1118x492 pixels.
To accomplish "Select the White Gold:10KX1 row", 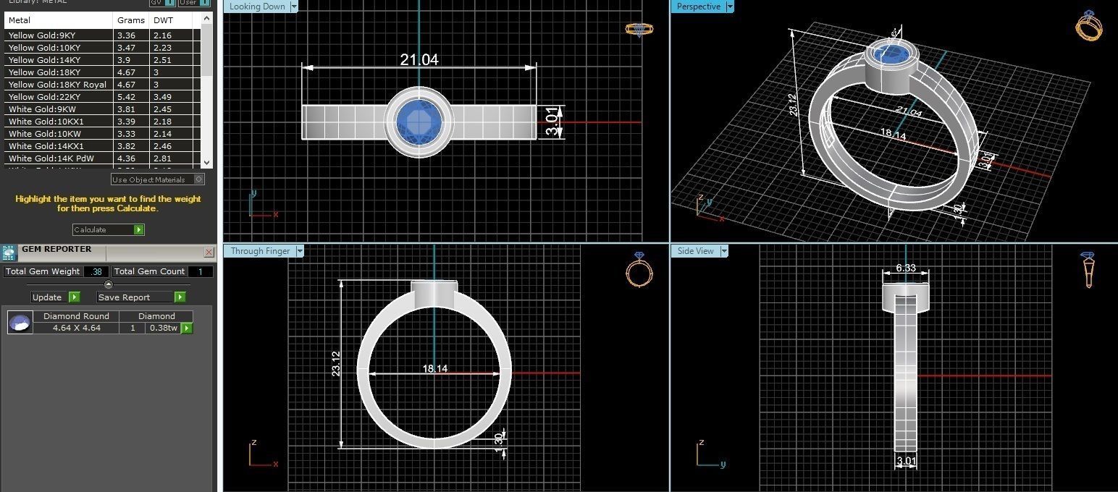I will coord(102,122).
